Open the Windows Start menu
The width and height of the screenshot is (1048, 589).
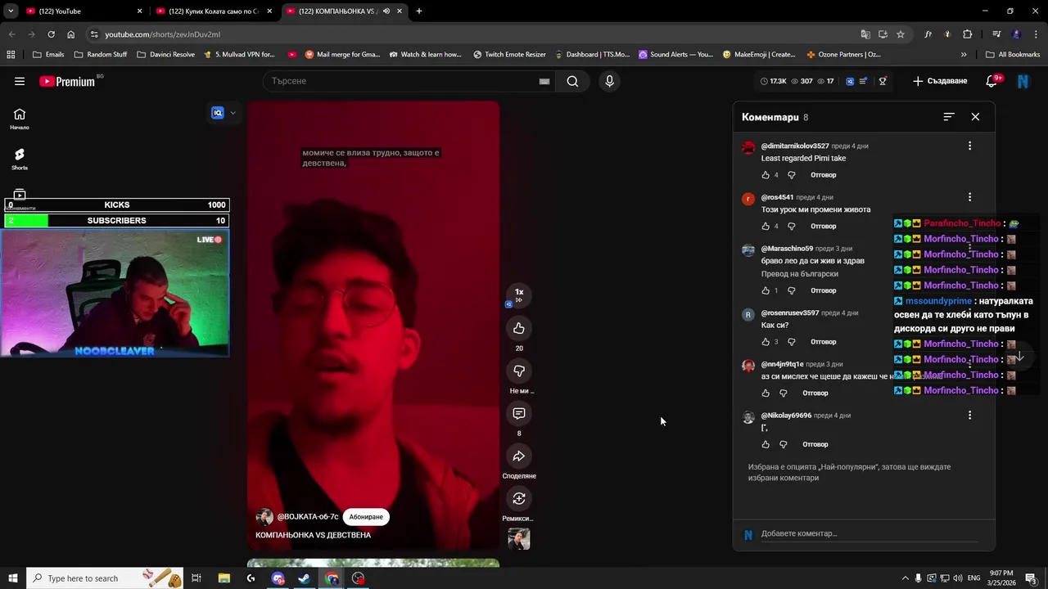point(12,578)
